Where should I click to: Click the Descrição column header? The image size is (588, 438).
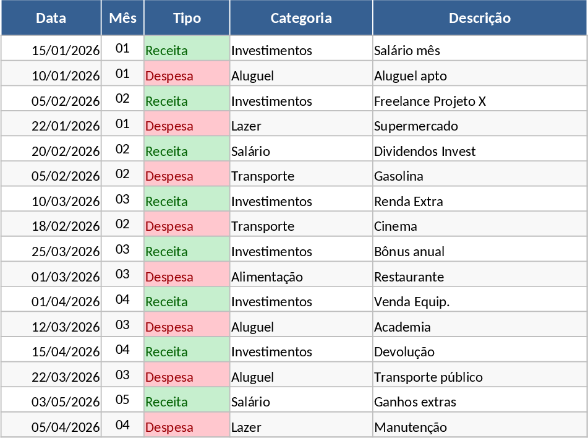(480, 18)
